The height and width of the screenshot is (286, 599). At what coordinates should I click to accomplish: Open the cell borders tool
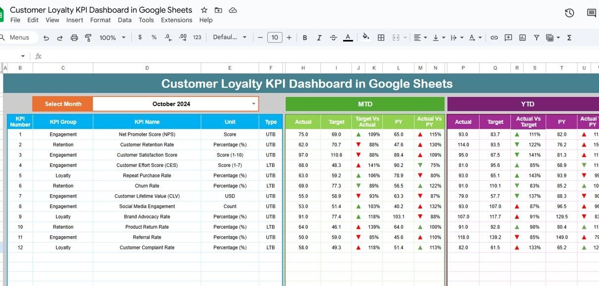click(381, 38)
